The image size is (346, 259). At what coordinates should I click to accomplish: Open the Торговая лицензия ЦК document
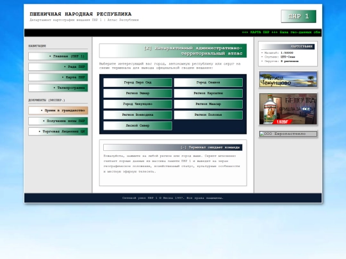[x=58, y=132]
